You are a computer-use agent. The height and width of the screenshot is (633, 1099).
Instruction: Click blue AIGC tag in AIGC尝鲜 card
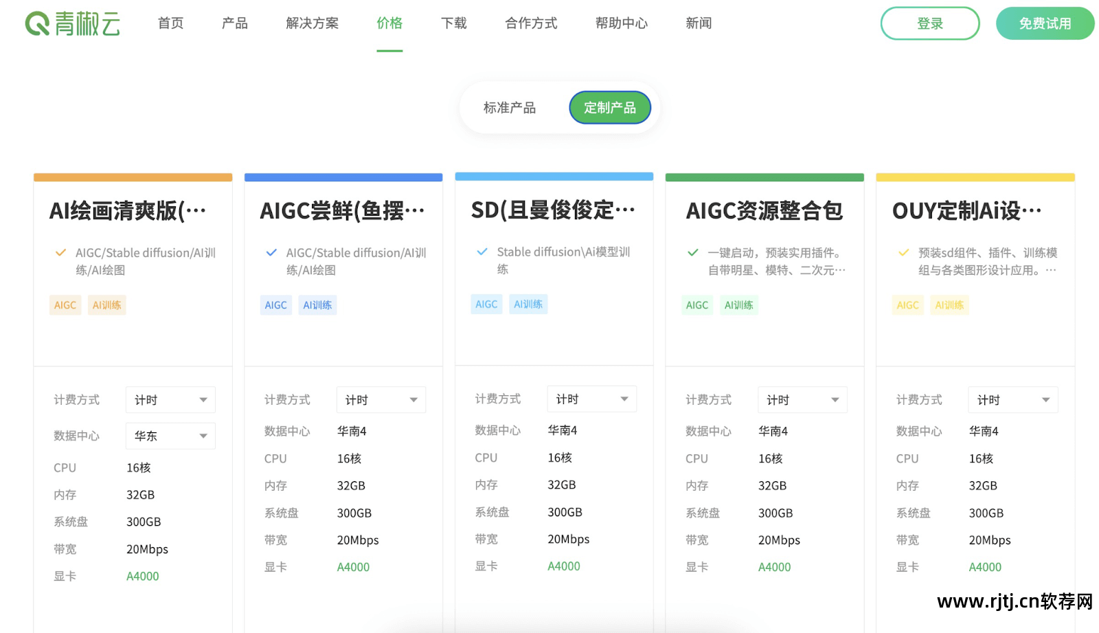[x=276, y=305]
